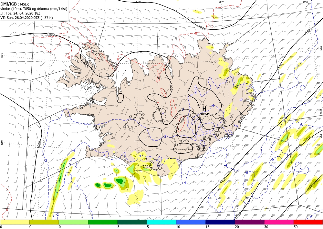The height and width of the screenshot is (229, 323).
Task: Select the red legend swatch
Action: [x=308, y=222]
